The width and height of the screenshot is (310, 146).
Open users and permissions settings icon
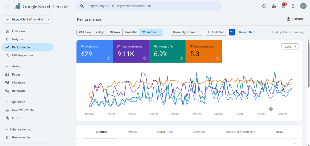[274, 6]
